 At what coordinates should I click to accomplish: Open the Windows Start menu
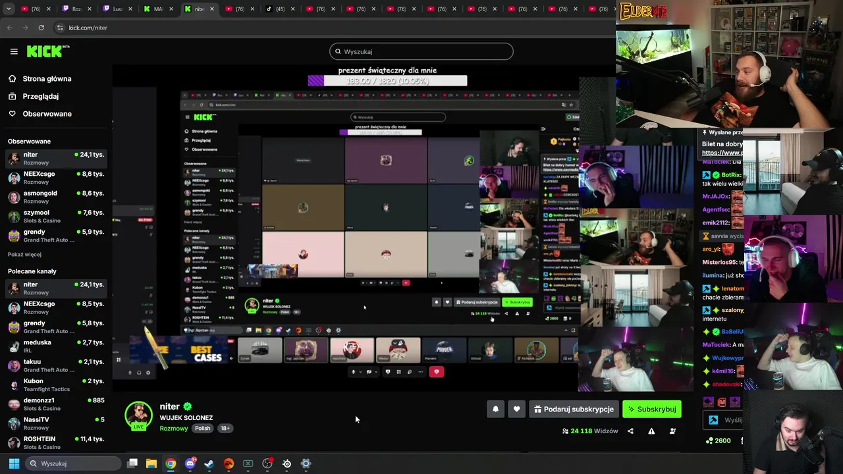[14, 463]
